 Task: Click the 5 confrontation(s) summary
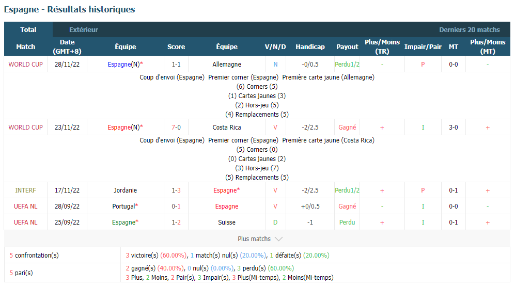[34, 255]
